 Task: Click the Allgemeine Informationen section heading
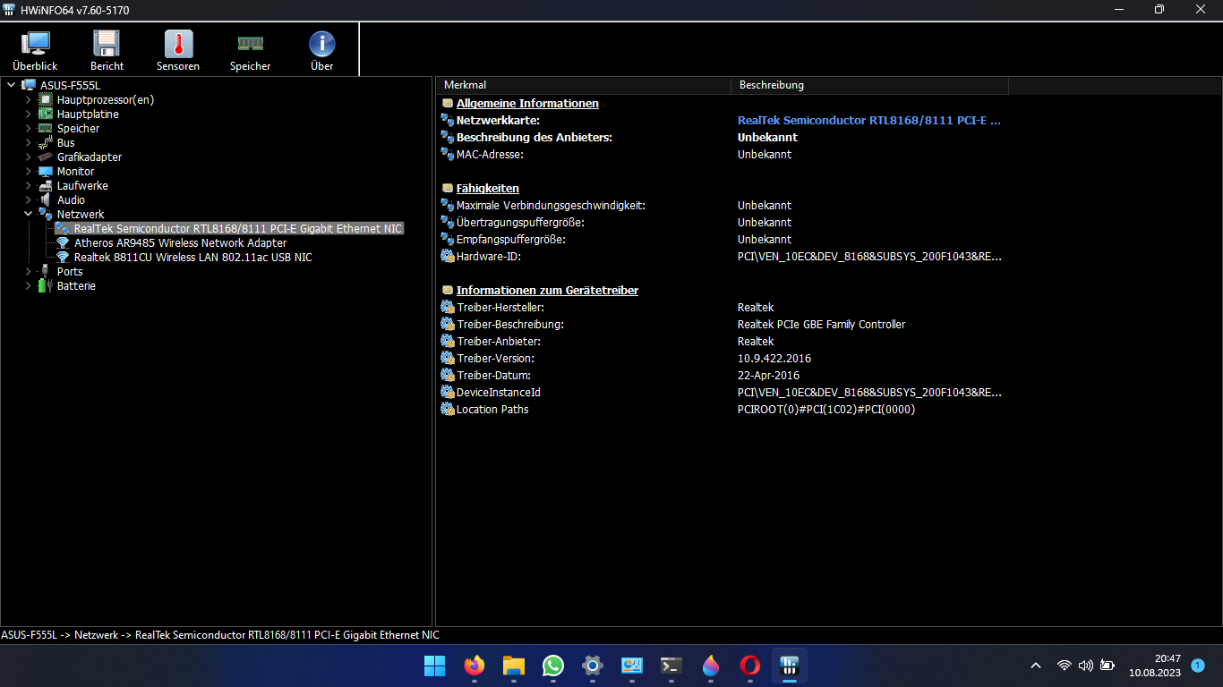click(x=527, y=103)
